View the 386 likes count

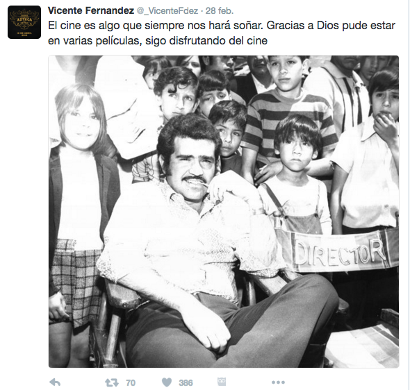coord(186,382)
